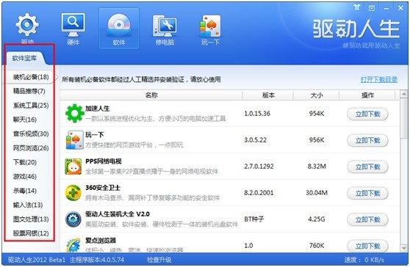Viewport: 410px width, 267px height.
Task: Select the 输入法(13) category
Action: [28, 205]
